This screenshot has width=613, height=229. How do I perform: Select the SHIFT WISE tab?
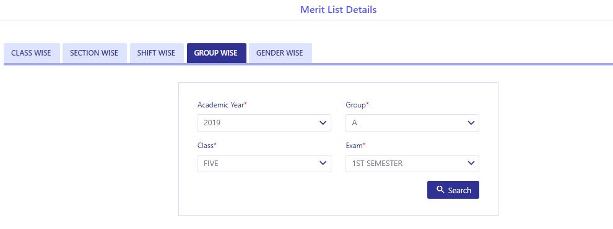tap(157, 53)
